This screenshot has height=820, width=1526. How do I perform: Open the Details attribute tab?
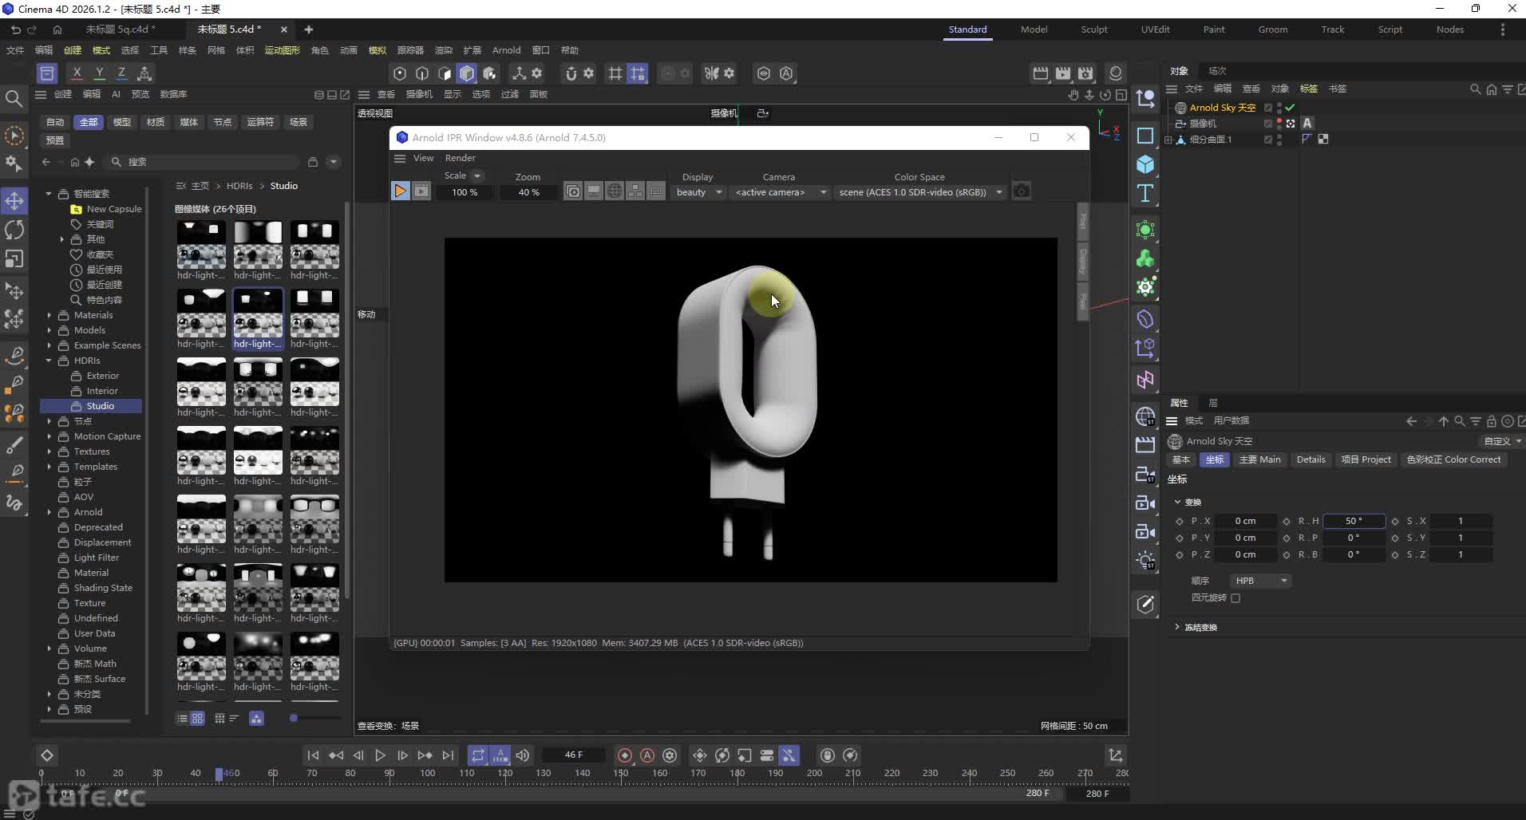[1311, 459]
